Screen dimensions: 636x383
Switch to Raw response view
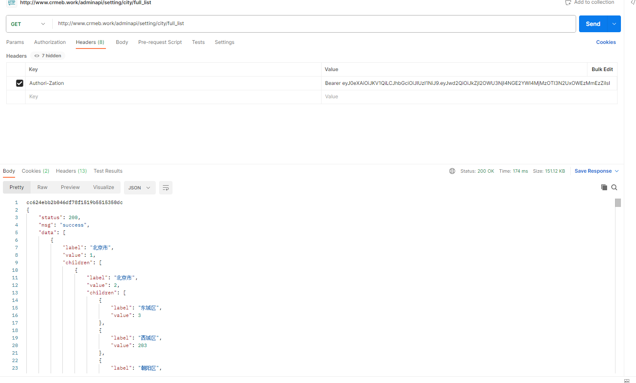pyautogui.click(x=42, y=187)
